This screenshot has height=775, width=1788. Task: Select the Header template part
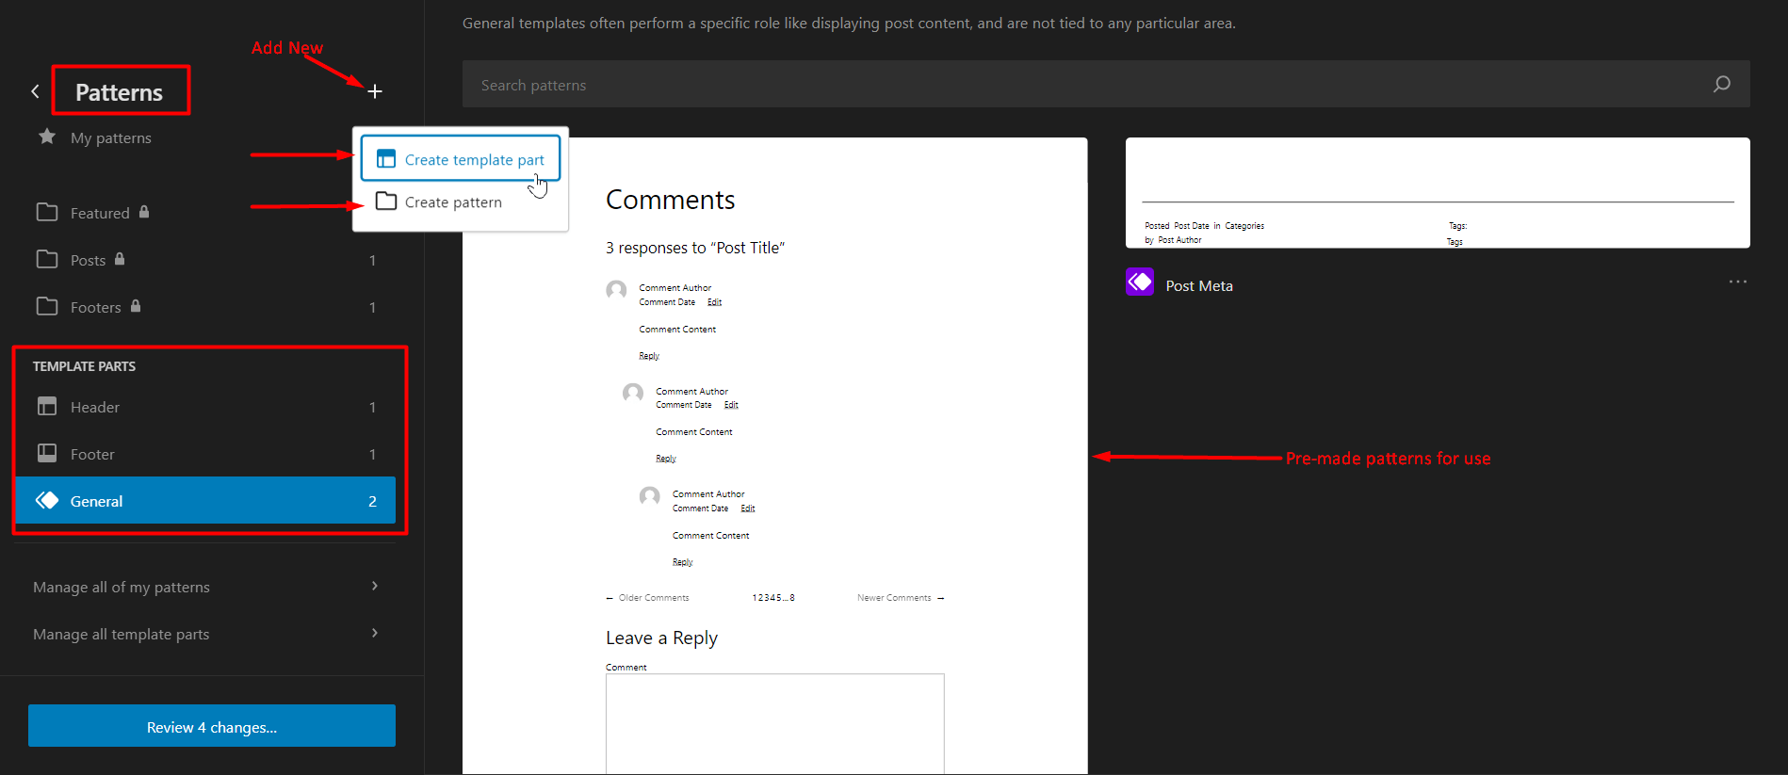coord(205,407)
